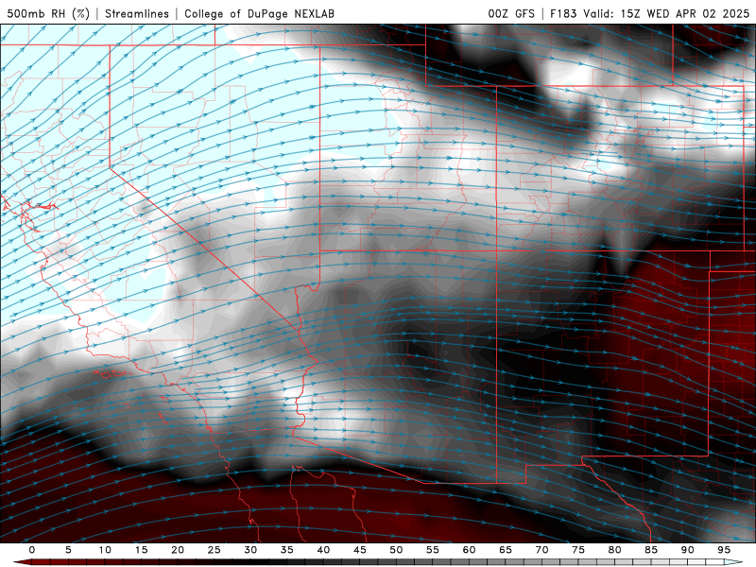Click 'F183 Valid: 15Z WED APR 02 2025' text
This screenshot has height=567, width=756.
pyautogui.click(x=649, y=13)
